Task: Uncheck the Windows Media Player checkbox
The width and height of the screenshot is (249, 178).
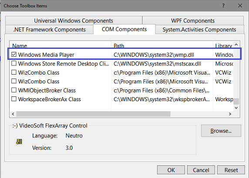Action: [x=14, y=55]
